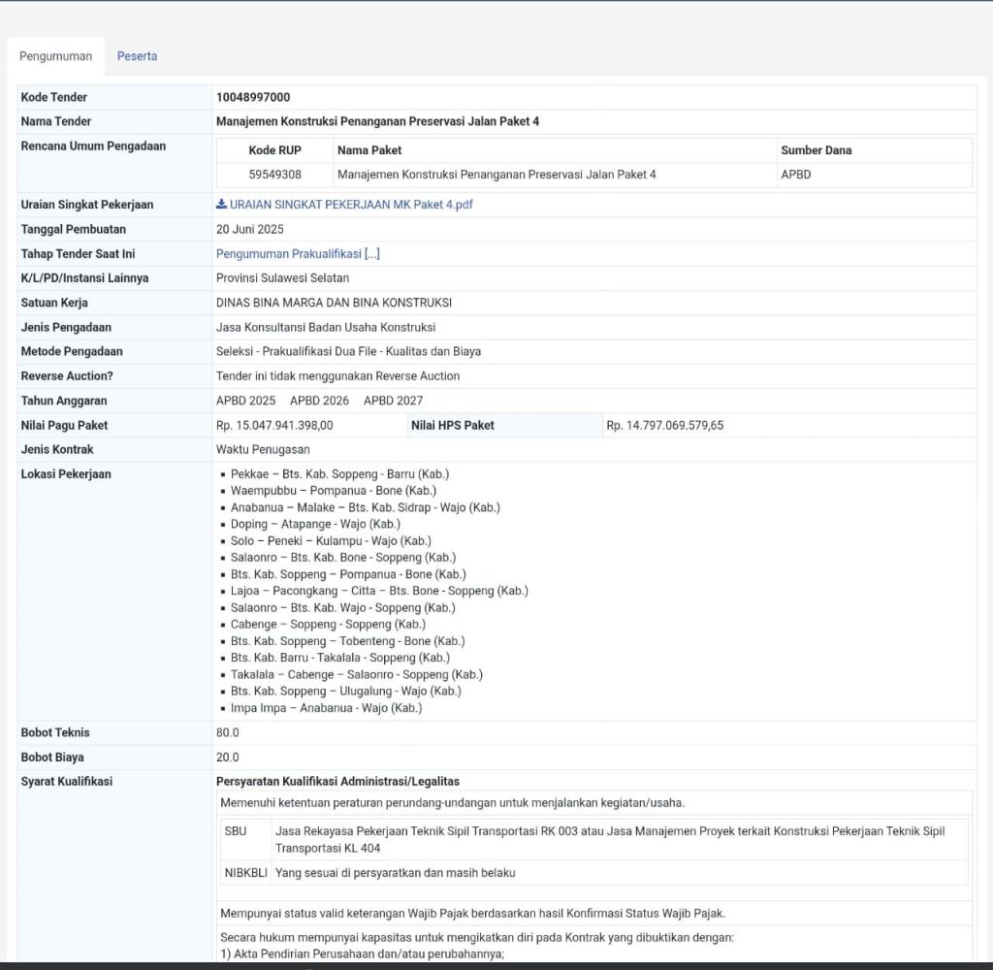The height and width of the screenshot is (970, 993).
Task: Open the Pengumuman Prakualifikasi stage link
Action: click(298, 254)
